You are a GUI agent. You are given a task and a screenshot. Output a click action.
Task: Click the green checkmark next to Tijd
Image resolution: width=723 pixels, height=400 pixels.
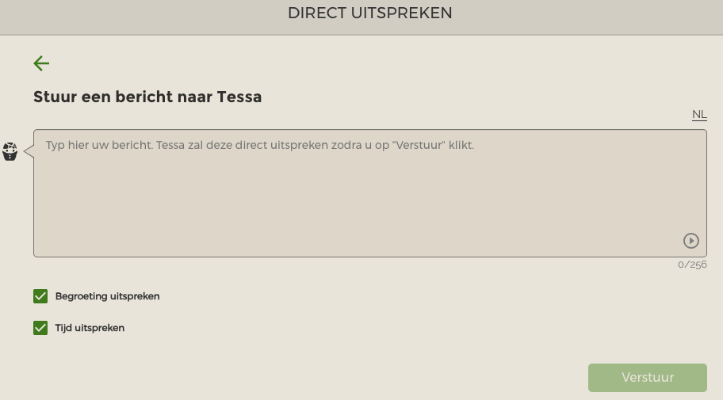tap(40, 328)
